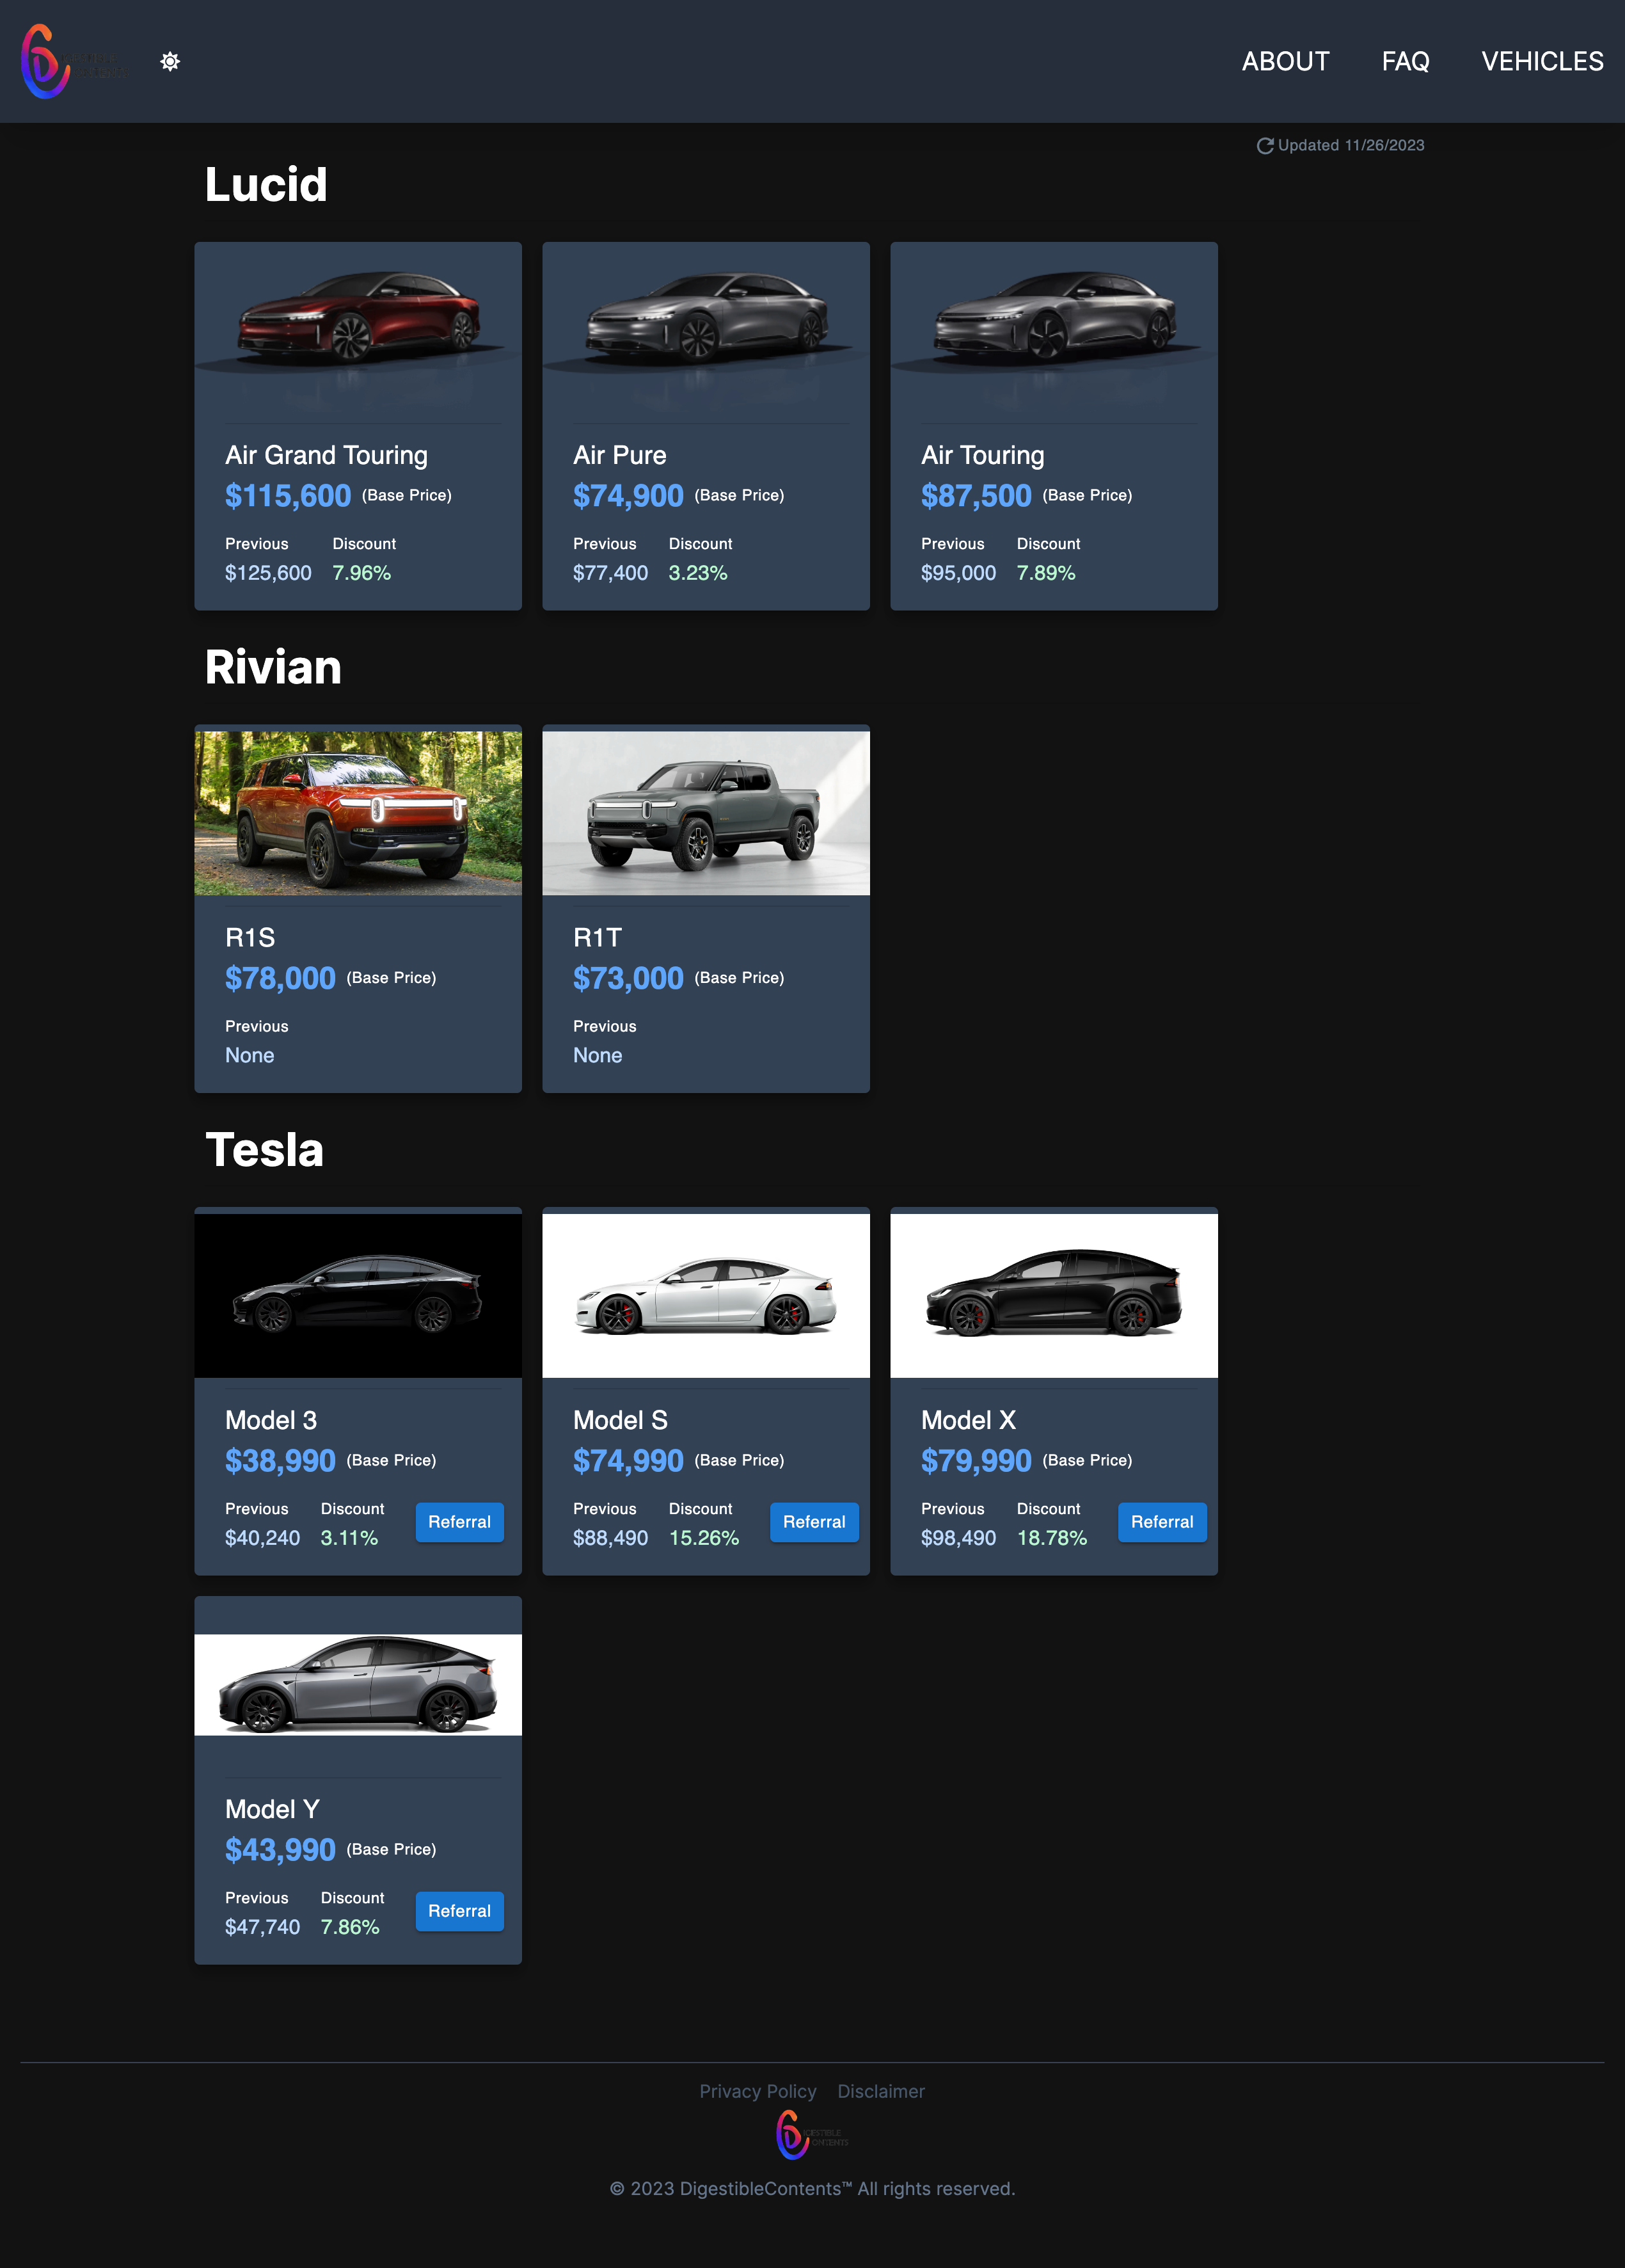Open the settings gear icon
Image resolution: width=1625 pixels, height=2268 pixels.
click(171, 61)
